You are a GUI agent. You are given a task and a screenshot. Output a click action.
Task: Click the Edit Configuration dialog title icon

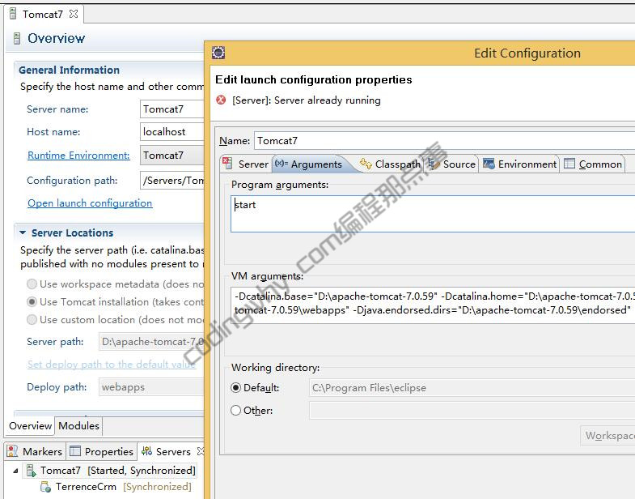[218, 53]
